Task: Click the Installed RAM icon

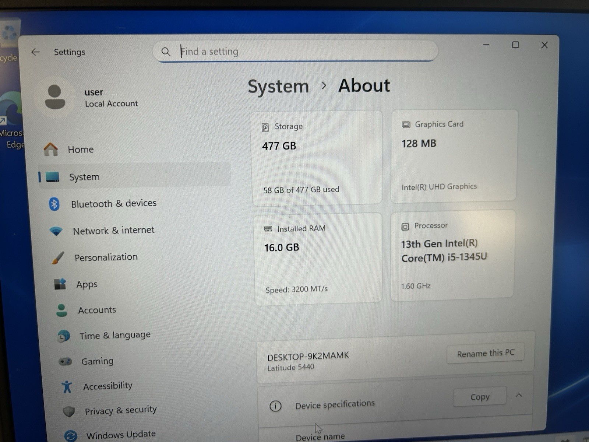Action: point(268,229)
